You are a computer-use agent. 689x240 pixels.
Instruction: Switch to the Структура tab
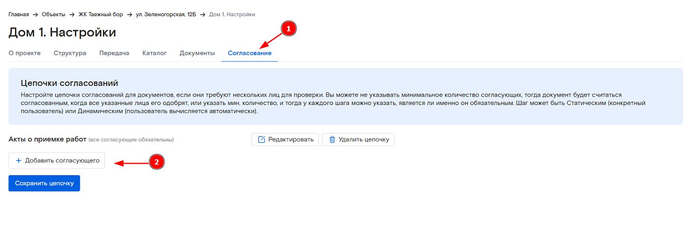point(70,53)
